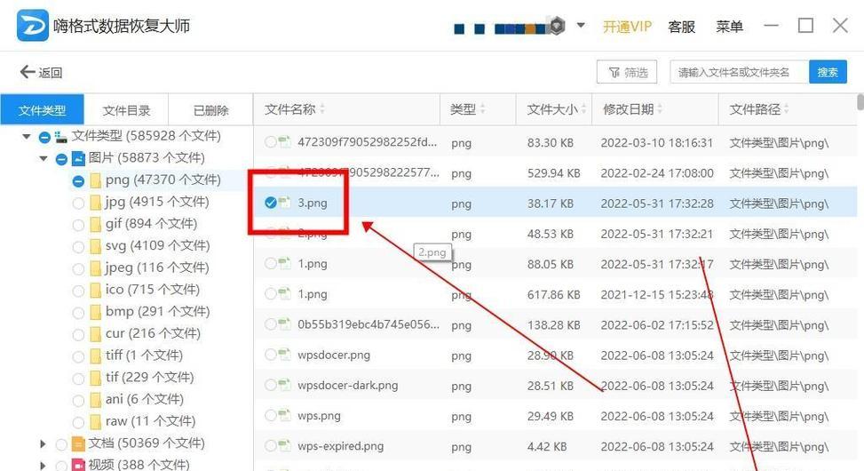864x471 pixels.
Task: Select the ico folder icon
Action: [x=95, y=290]
